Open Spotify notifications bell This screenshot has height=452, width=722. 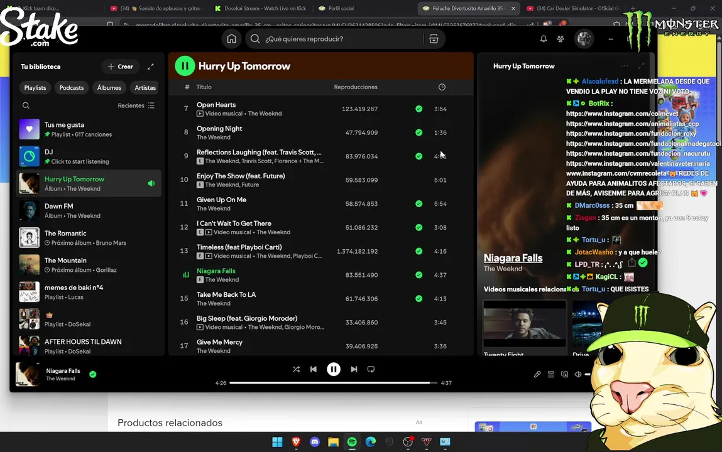click(x=544, y=39)
